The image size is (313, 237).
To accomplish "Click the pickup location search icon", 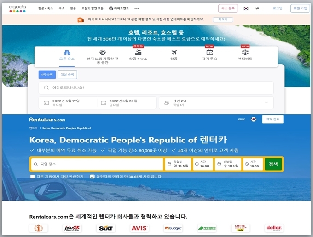I will pos(36,164).
